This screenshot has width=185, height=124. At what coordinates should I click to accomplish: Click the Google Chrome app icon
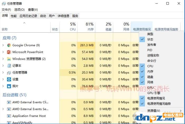[x=9, y=45]
